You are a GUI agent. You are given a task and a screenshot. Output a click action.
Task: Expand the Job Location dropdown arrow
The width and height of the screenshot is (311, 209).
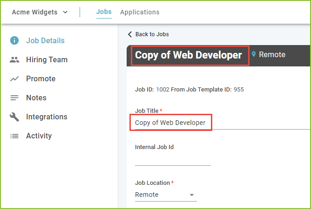tap(192, 195)
